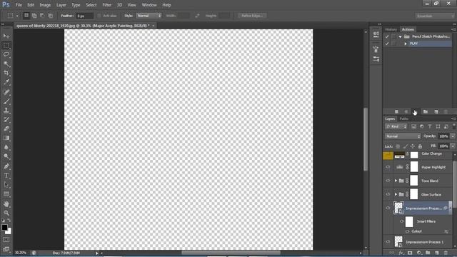This screenshot has width=457, height=257.
Task: Select the Path Selection tool
Action: [x=6, y=185]
